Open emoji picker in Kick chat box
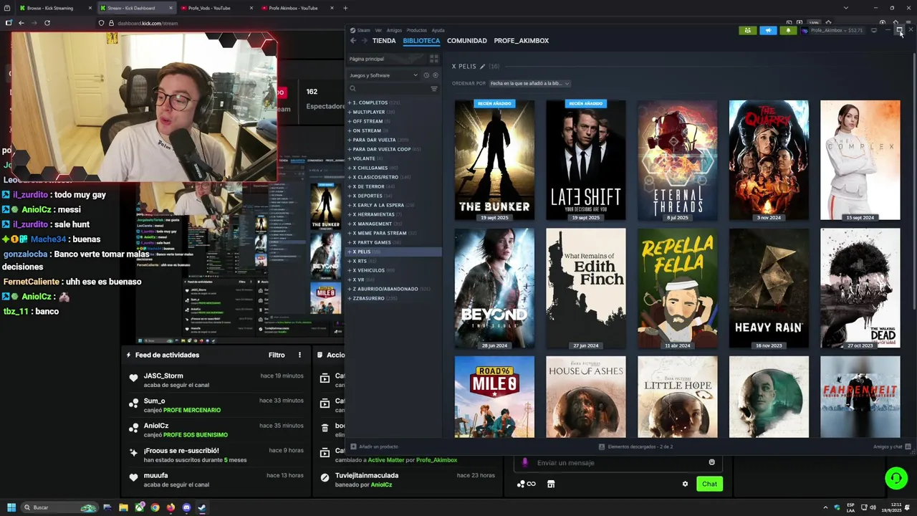This screenshot has width=917, height=516. [x=711, y=462]
